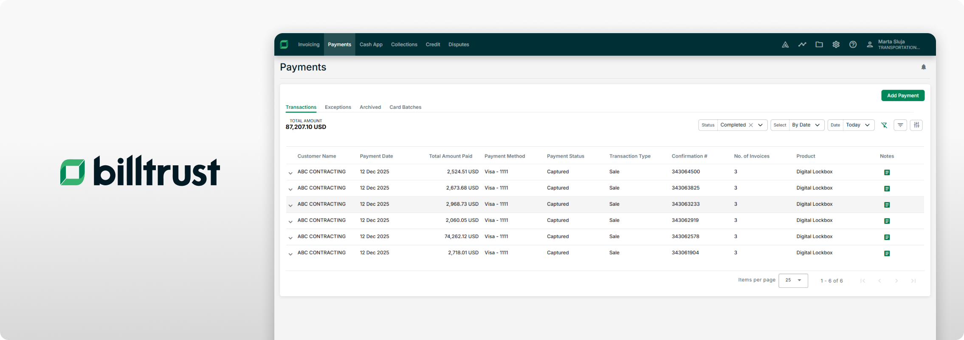Sort by the No. of Invoices column header
This screenshot has width=964, height=340.
[x=752, y=156]
